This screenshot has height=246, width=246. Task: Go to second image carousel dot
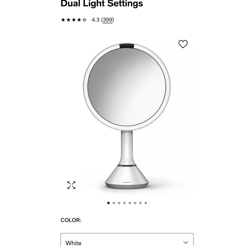pyautogui.click(x=114, y=203)
